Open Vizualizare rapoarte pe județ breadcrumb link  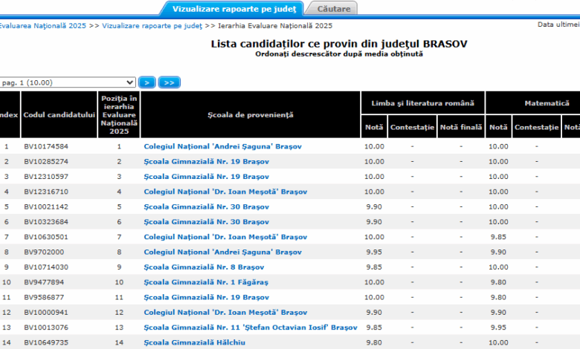click(152, 25)
